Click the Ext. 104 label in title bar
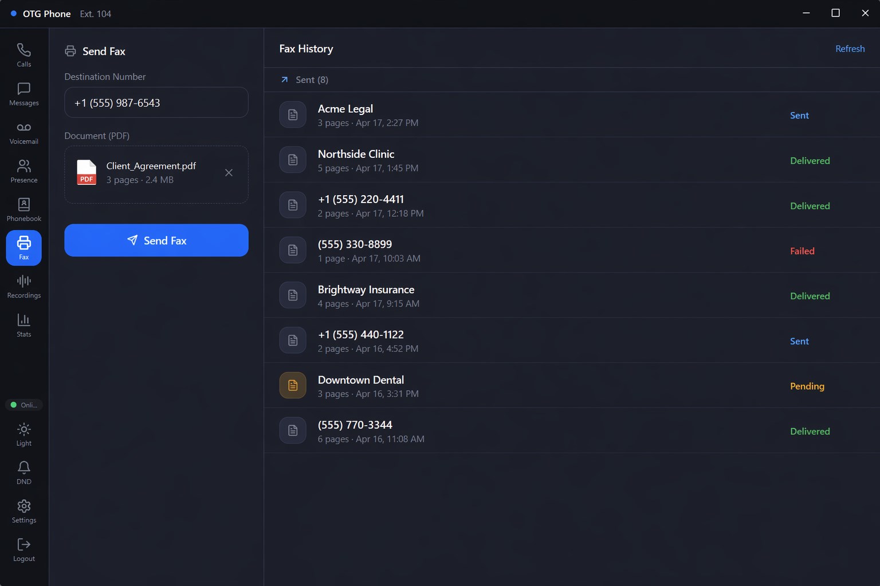 click(96, 14)
